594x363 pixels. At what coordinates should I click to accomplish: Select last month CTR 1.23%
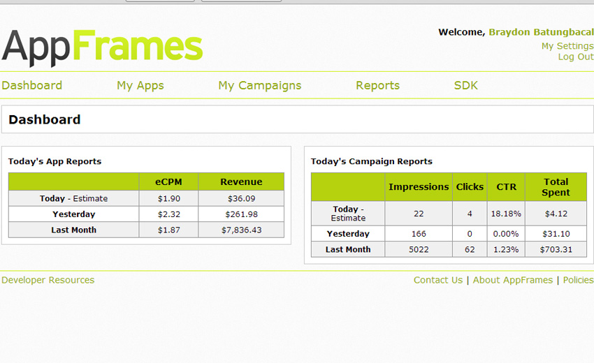point(506,250)
